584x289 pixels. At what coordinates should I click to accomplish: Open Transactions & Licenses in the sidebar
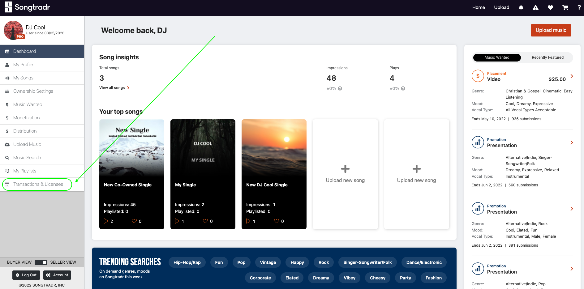pos(42,184)
